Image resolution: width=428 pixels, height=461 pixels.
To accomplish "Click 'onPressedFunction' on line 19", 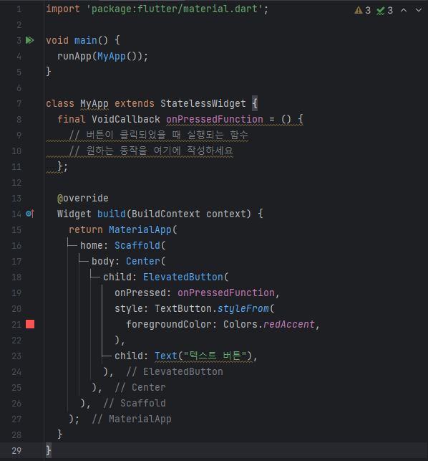I will point(226,293).
